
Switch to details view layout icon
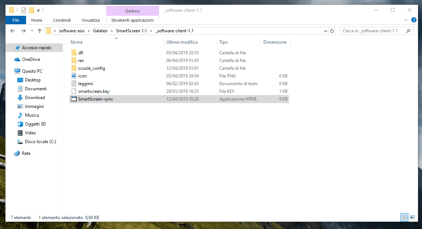pos(404,218)
